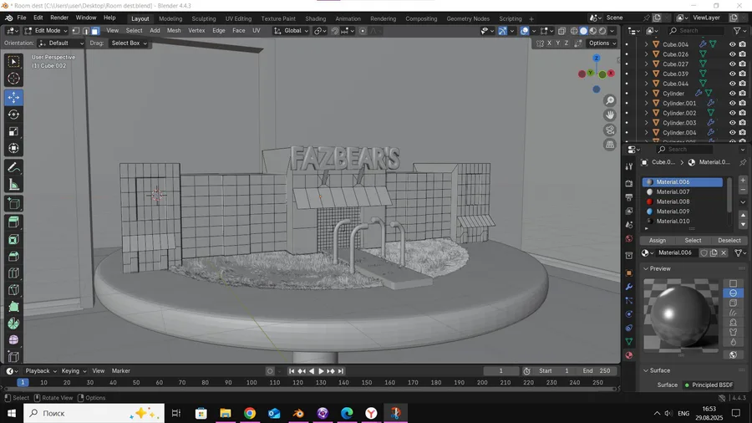
Task: Select the Poly Build tool
Action: (13, 307)
